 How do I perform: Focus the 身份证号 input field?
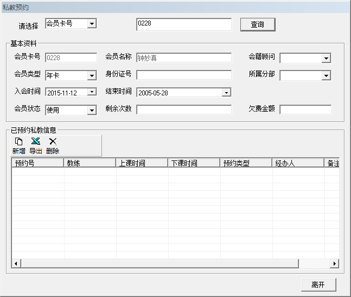click(x=183, y=75)
